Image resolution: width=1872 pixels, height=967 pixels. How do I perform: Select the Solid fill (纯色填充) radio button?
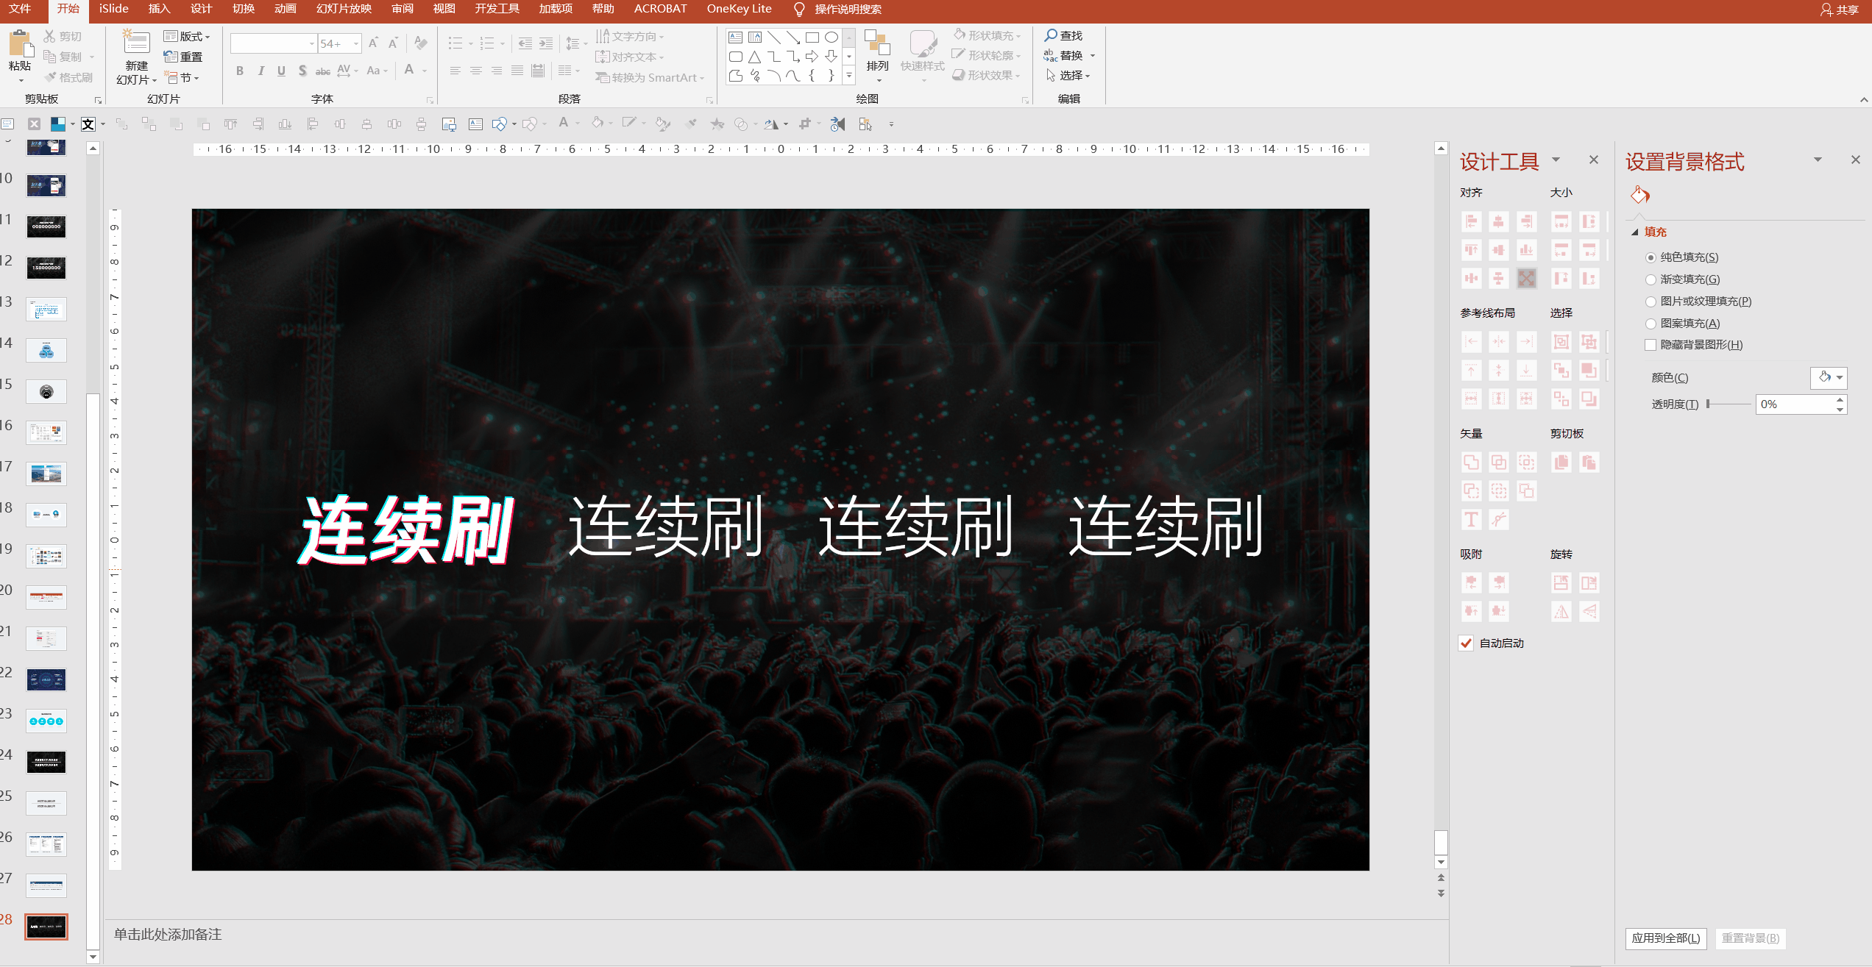(1651, 257)
